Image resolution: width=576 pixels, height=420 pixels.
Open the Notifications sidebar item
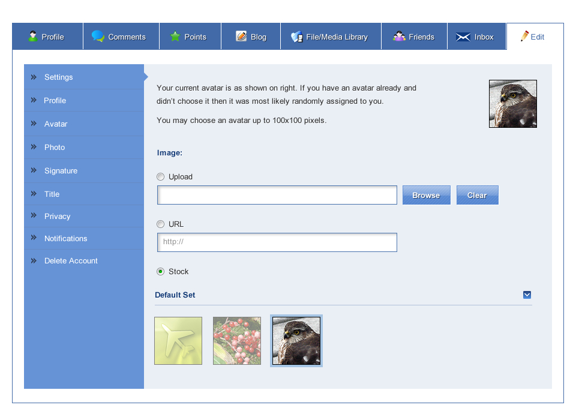(x=65, y=239)
